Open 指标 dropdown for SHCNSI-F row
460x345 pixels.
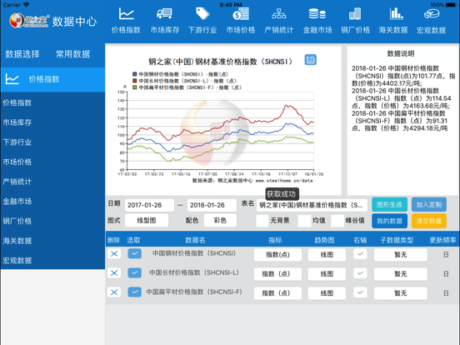[x=277, y=293]
